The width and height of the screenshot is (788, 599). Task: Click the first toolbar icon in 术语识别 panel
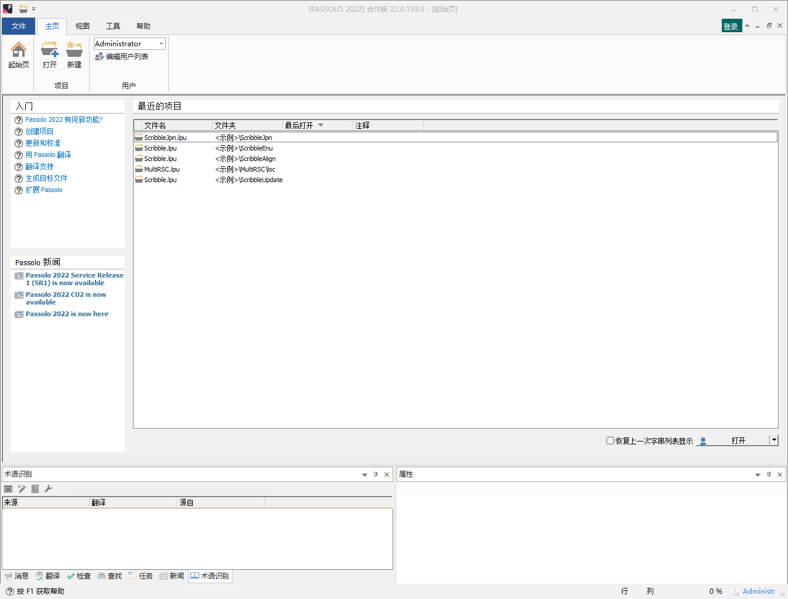(x=8, y=489)
